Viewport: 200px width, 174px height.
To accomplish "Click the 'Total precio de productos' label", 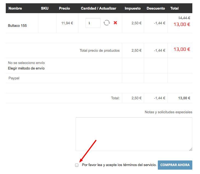I will [100, 51].
